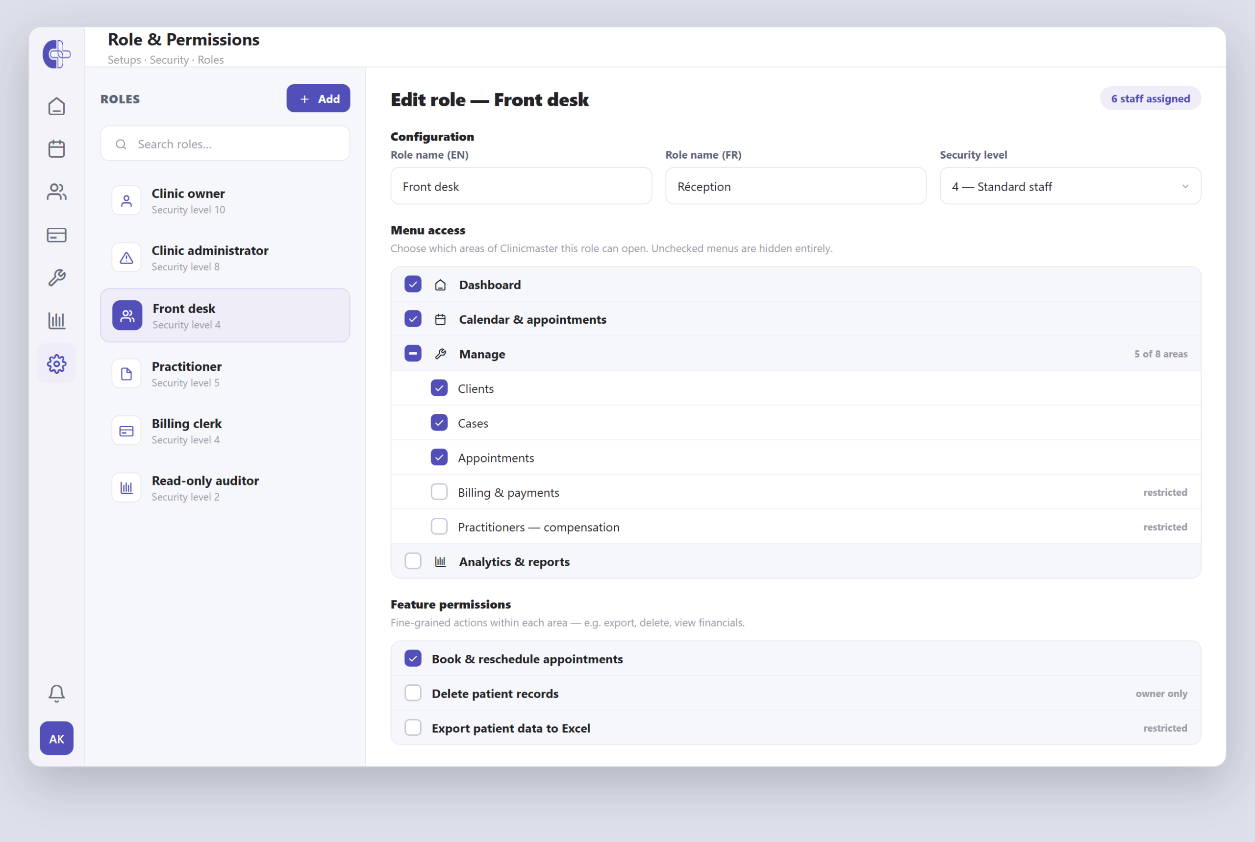The width and height of the screenshot is (1255, 842).
Task: Select the Read-only auditor role
Action: click(x=225, y=487)
